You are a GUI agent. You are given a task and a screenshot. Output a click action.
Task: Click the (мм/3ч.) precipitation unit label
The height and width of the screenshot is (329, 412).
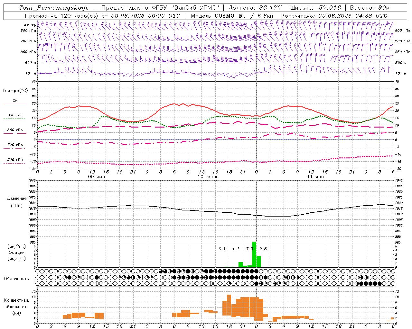click(x=16, y=246)
